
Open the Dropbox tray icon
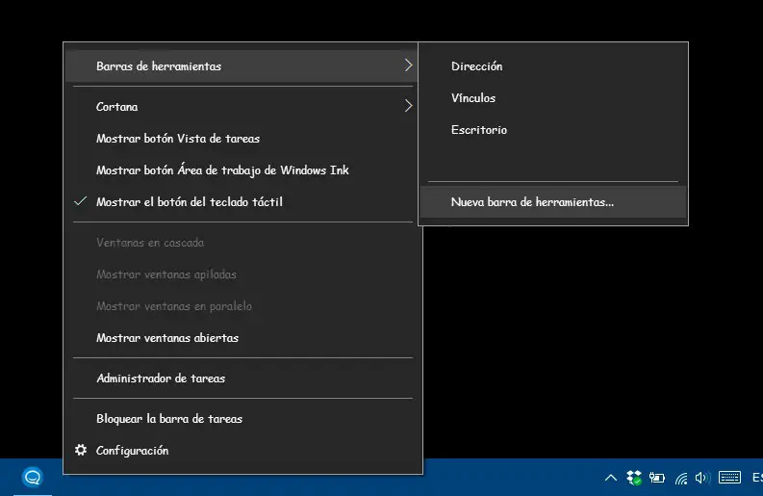634,478
